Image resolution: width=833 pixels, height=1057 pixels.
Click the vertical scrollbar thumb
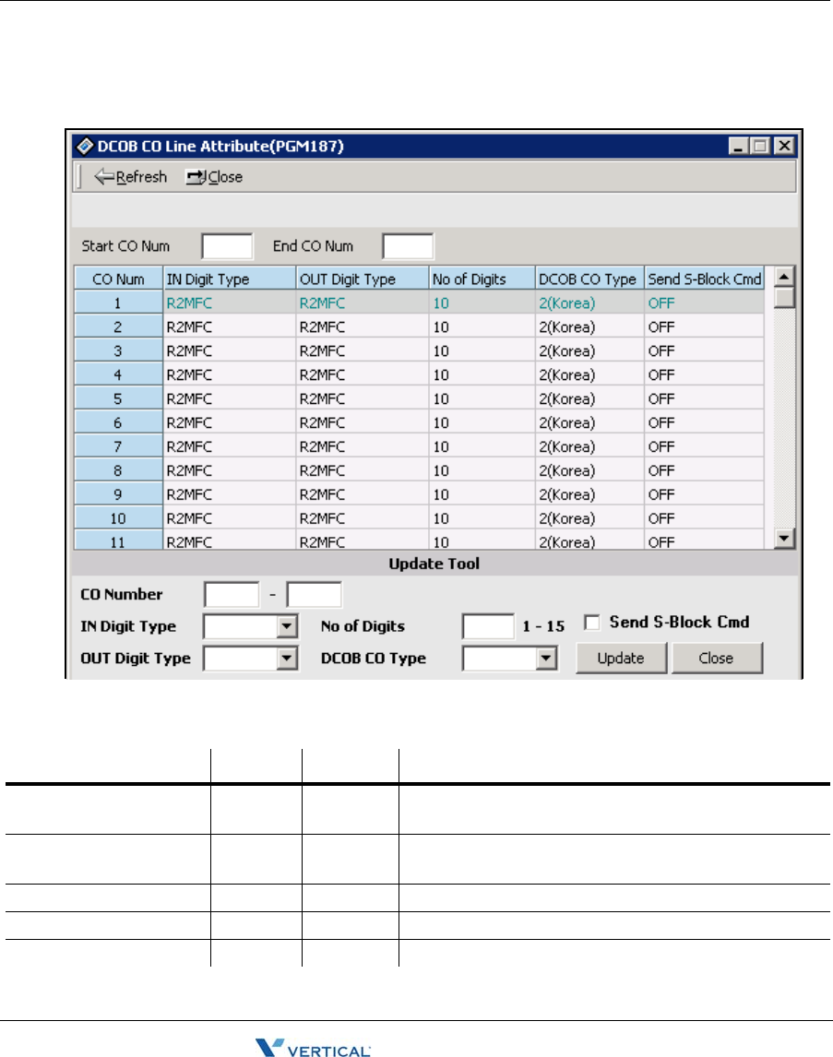(784, 297)
